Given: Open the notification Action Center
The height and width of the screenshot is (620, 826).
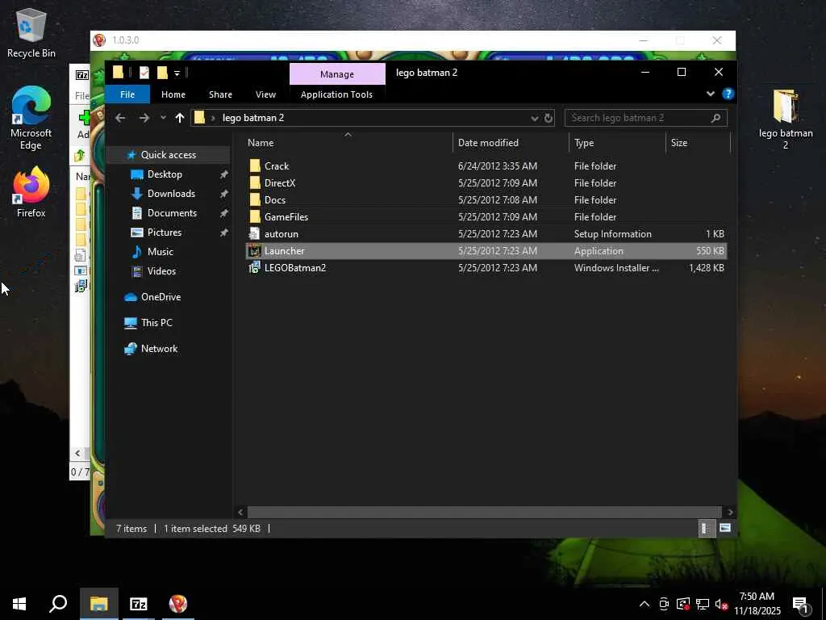Looking at the screenshot, I should pyautogui.click(x=801, y=605).
